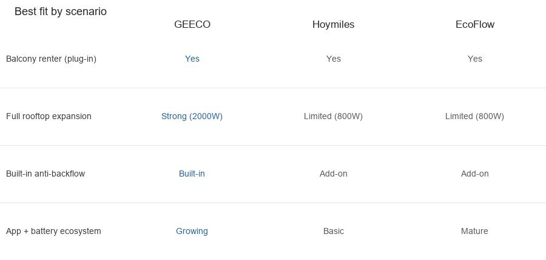The width and height of the screenshot is (546, 260).
Task: Click the GEECO column header
Action: 192,24
